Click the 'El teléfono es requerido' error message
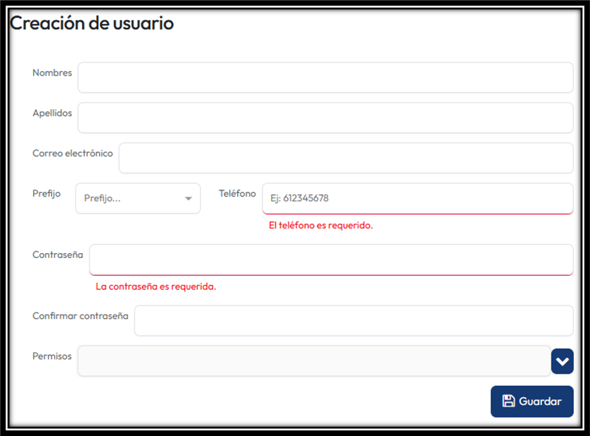This screenshot has height=436, width=590. pyautogui.click(x=320, y=226)
